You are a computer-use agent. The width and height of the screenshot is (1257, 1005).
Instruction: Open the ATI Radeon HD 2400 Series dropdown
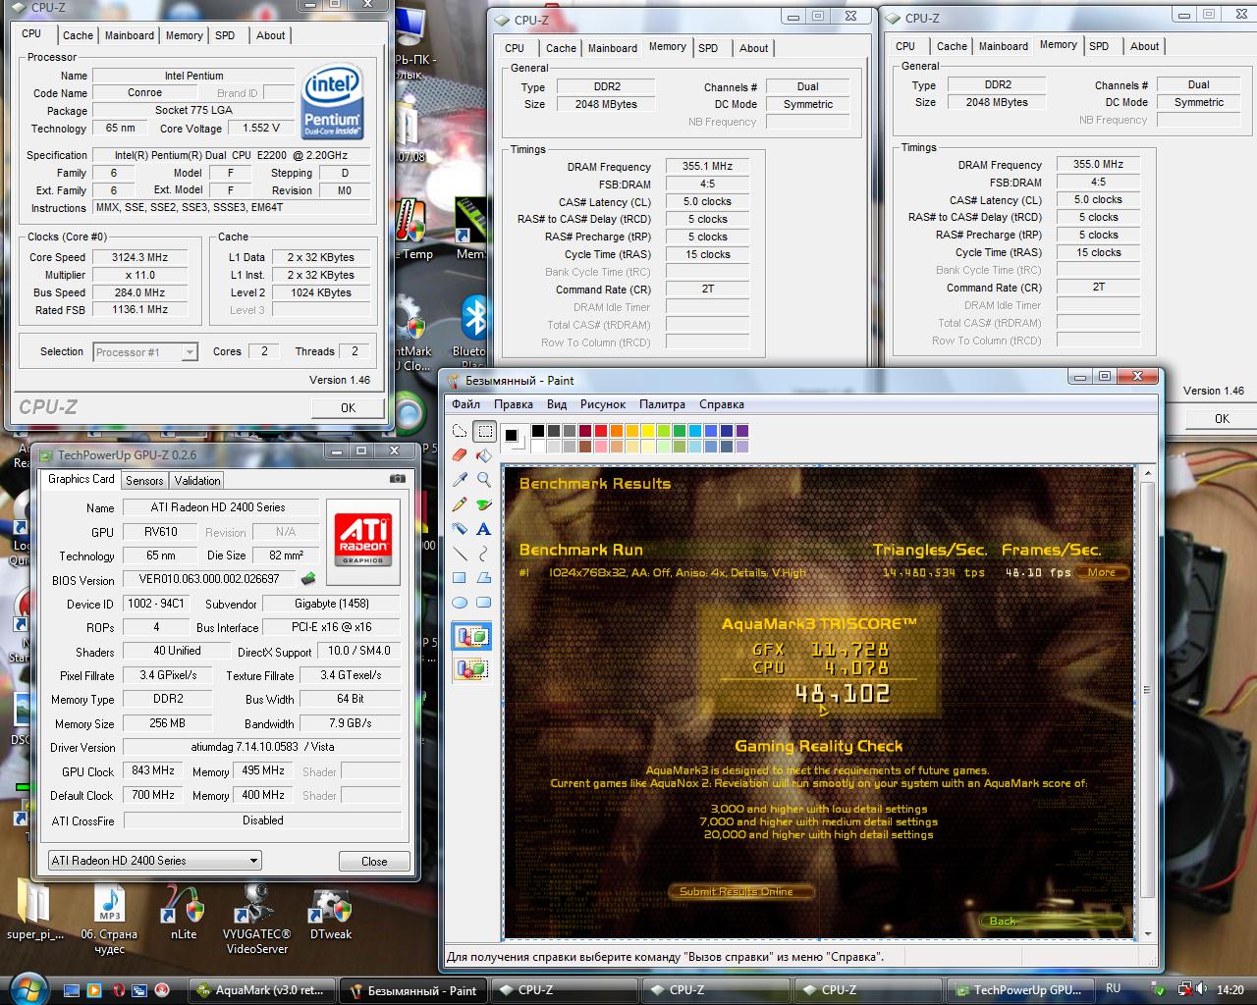(x=155, y=861)
